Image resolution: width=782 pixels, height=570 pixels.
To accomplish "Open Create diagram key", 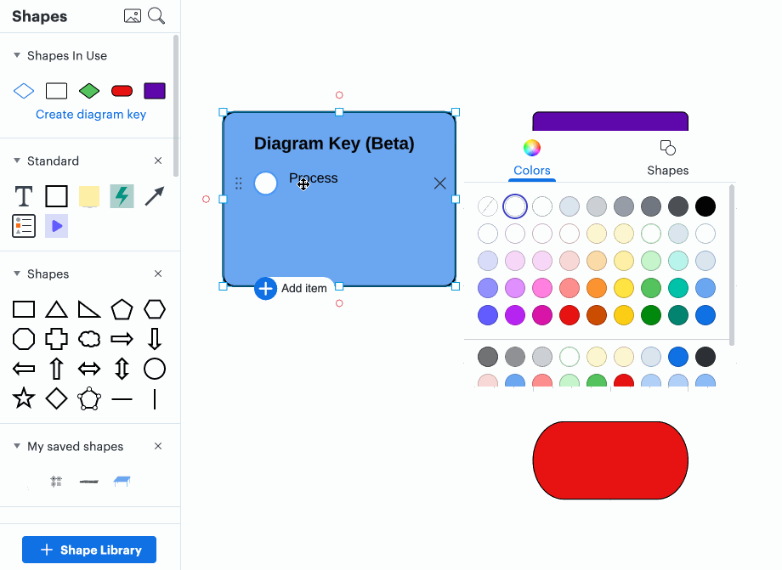I will [90, 114].
